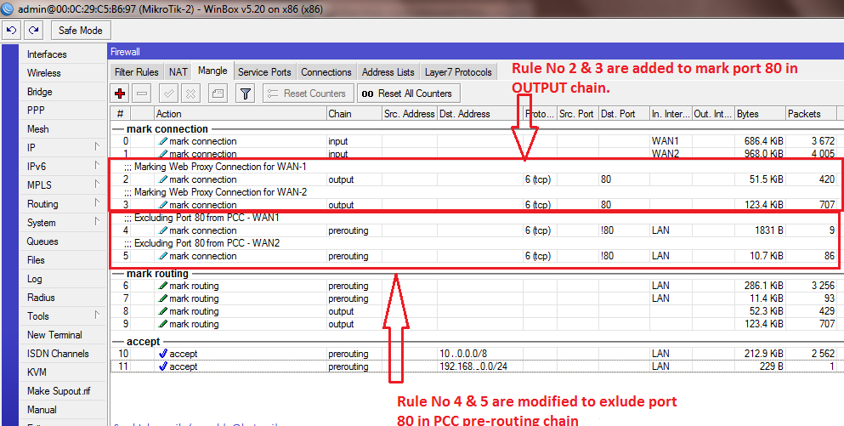Image resolution: width=844 pixels, height=426 pixels.
Task: Expand the Routing submenu arrow
Action: [x=97, y=203]
